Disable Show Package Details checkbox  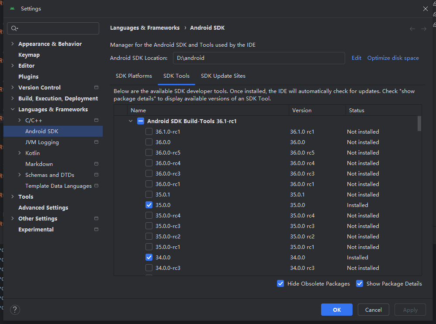pos(360,284)
